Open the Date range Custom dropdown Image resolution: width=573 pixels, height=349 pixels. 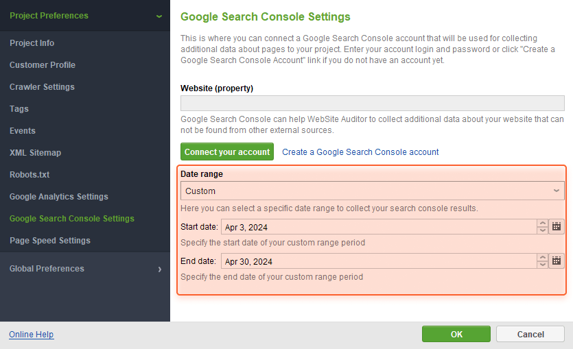[x=373, y=191]
